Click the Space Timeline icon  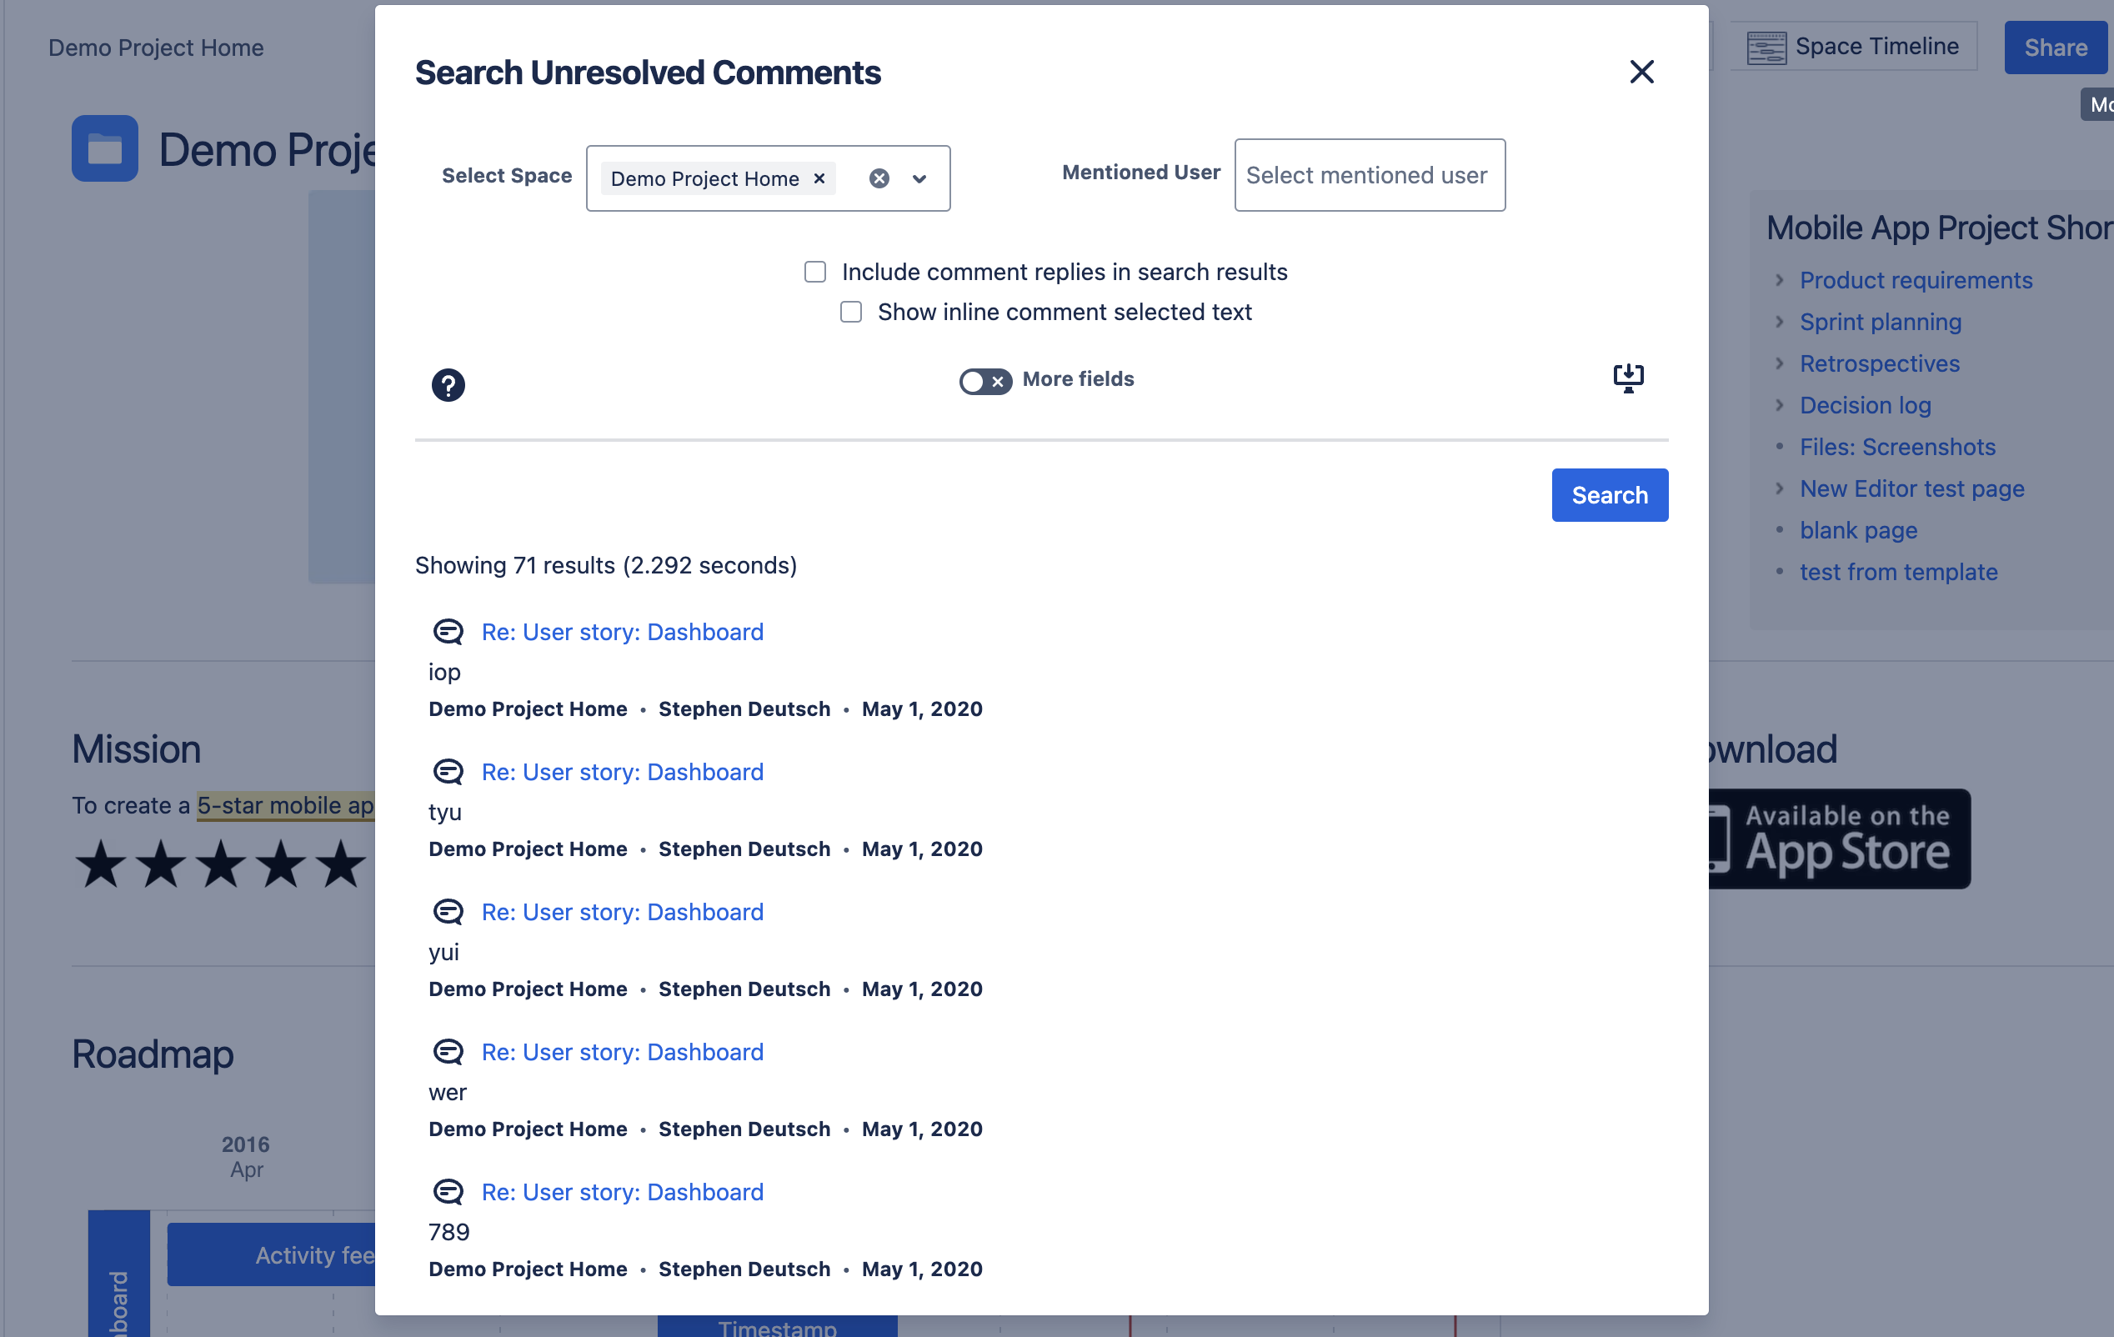1766,47
